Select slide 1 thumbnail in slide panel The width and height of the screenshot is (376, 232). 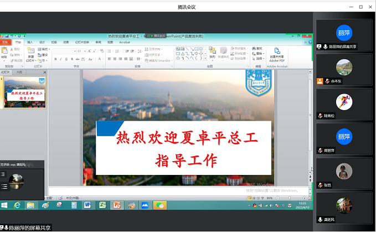point(26,91)
